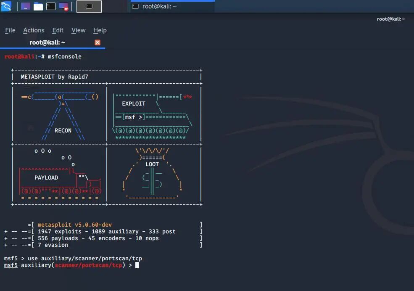Click the terminal tab favicon in the taskbar entry
The width and height of the screenshot is (414, 291).
tap(135, 6)
